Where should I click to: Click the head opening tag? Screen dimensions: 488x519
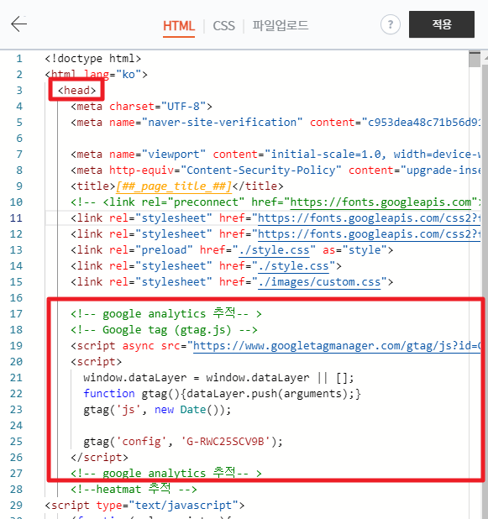tap(76, 91)
